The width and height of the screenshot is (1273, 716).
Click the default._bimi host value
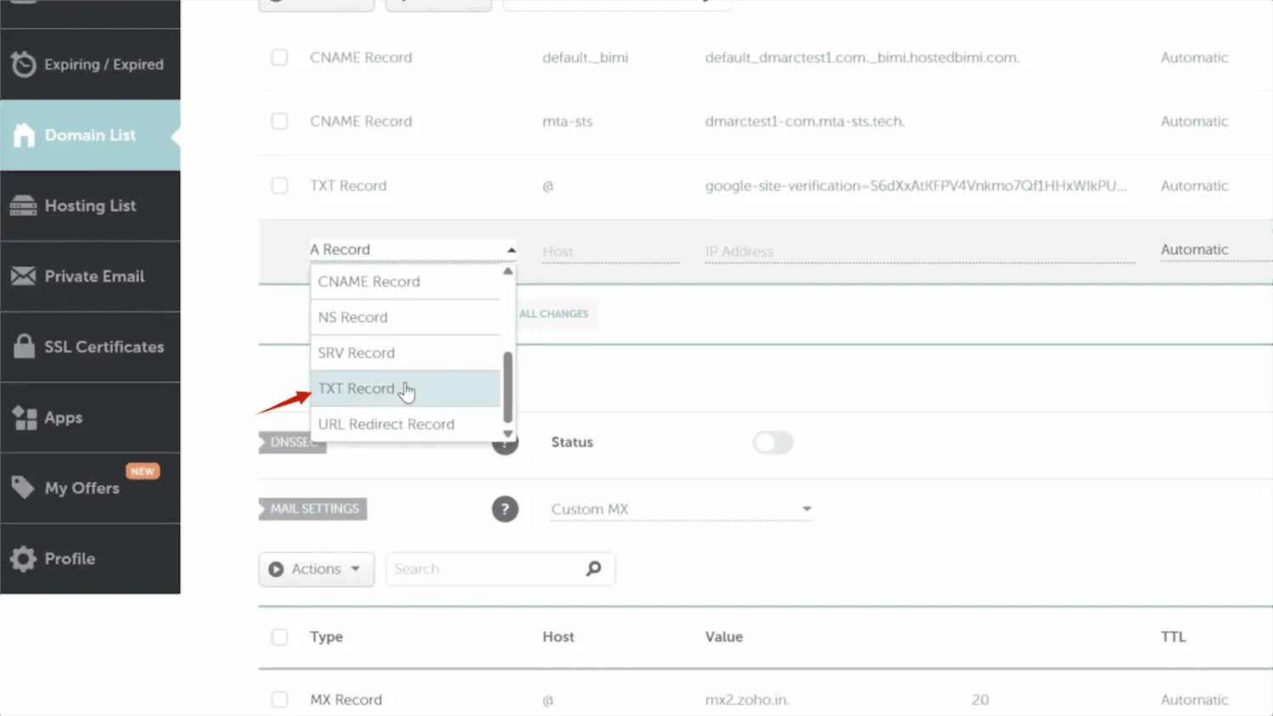pyautogui.click(x=586, y=58)
